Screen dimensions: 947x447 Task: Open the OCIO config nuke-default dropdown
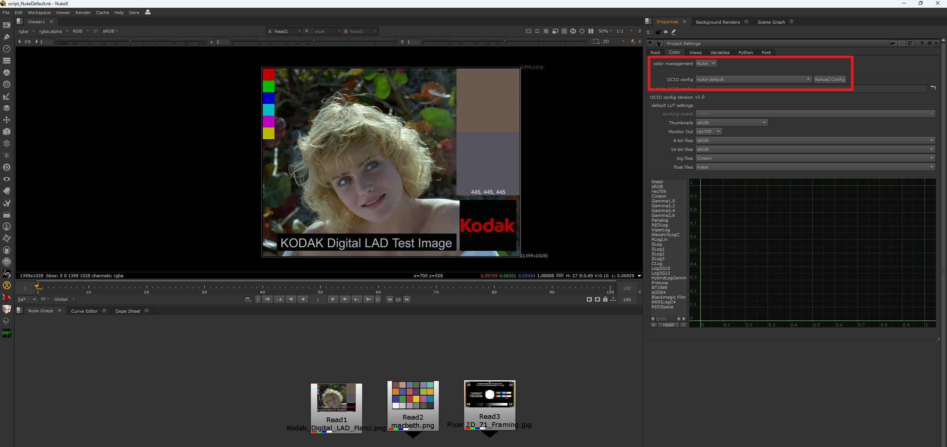754,79
